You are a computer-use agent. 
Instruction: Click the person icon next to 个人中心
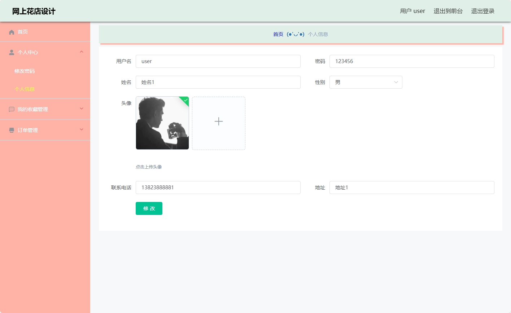[x=11, y=52]
